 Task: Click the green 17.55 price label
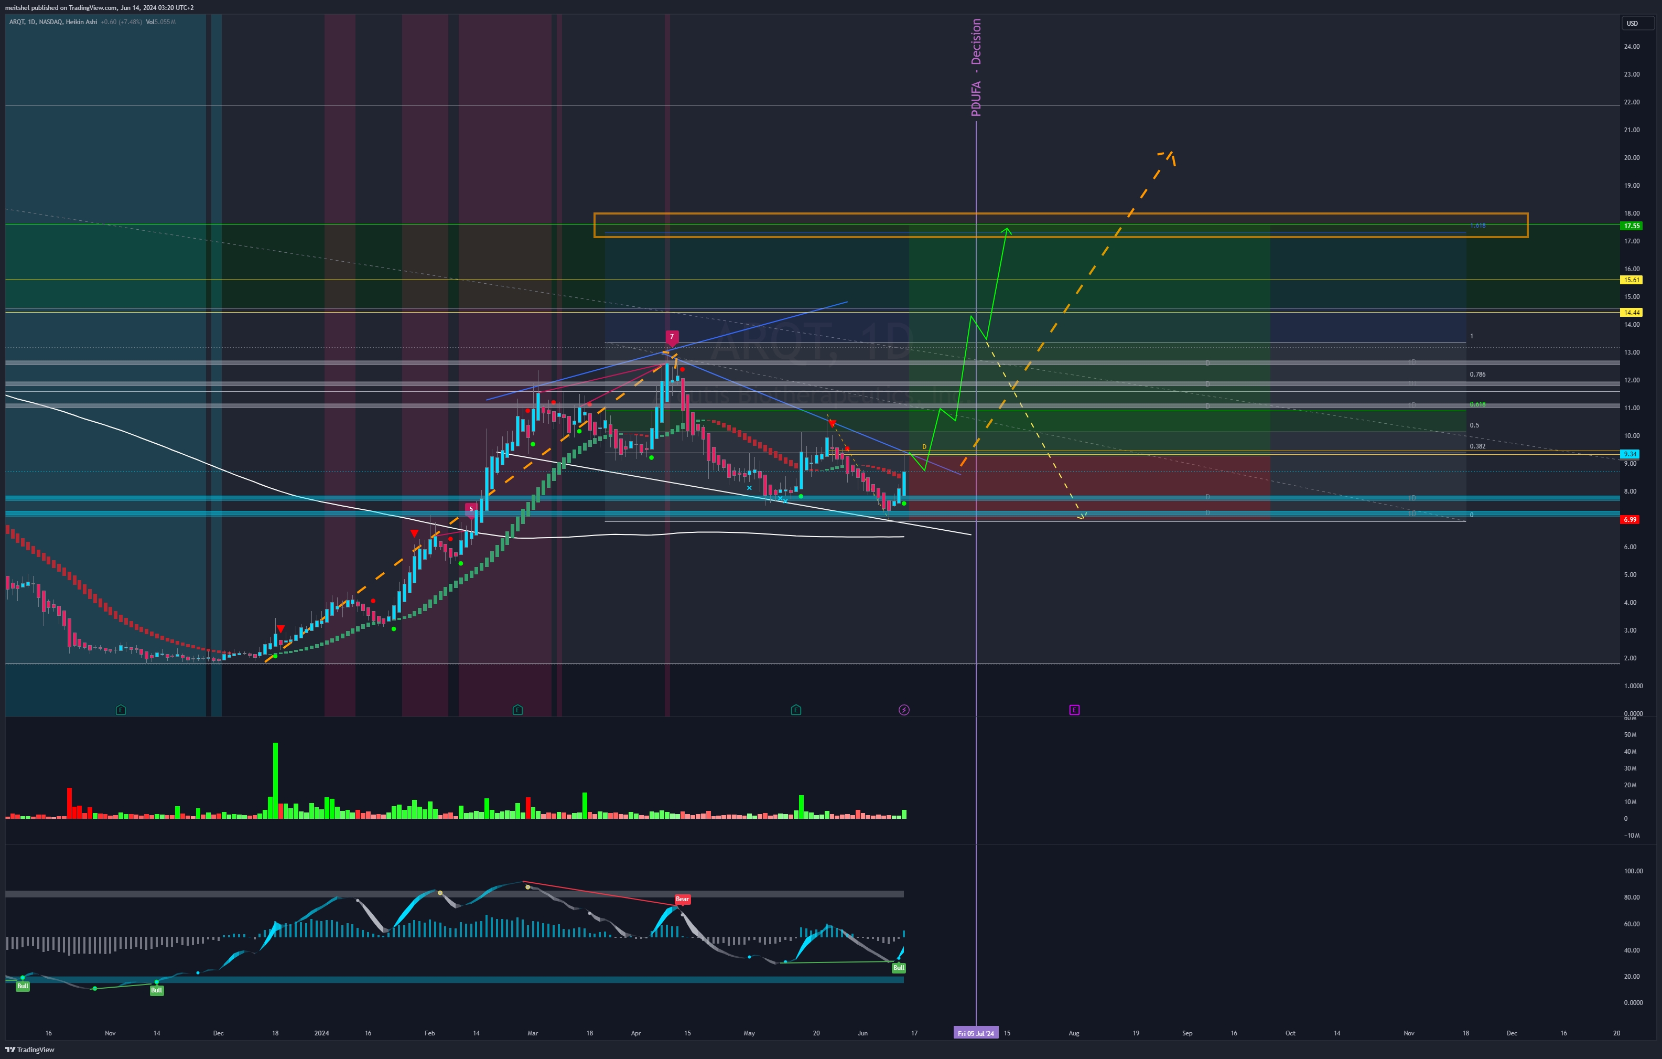(x=1632, y=226)
